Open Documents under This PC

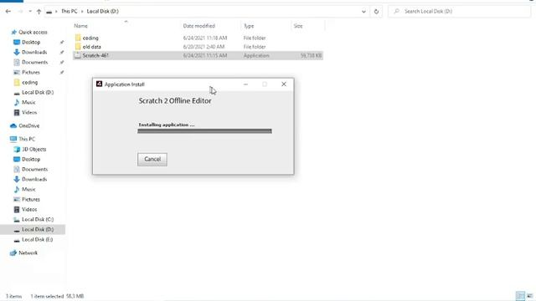[x=34, y=169]
